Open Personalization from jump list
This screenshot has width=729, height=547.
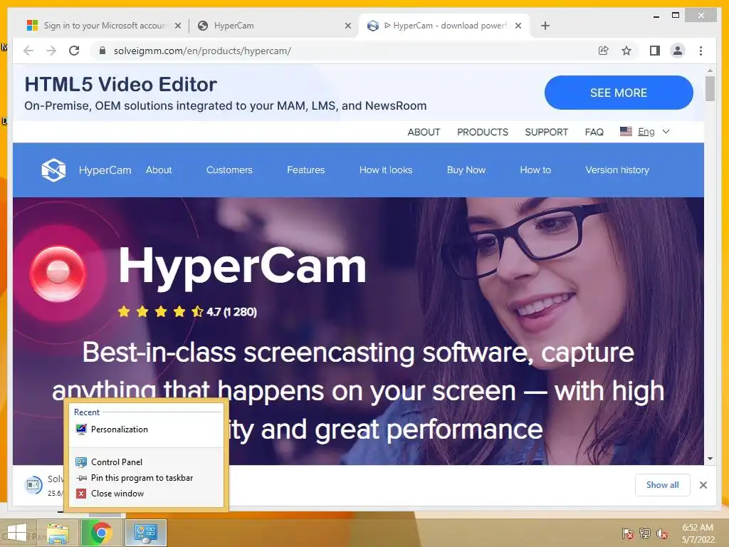click(145, 429)
